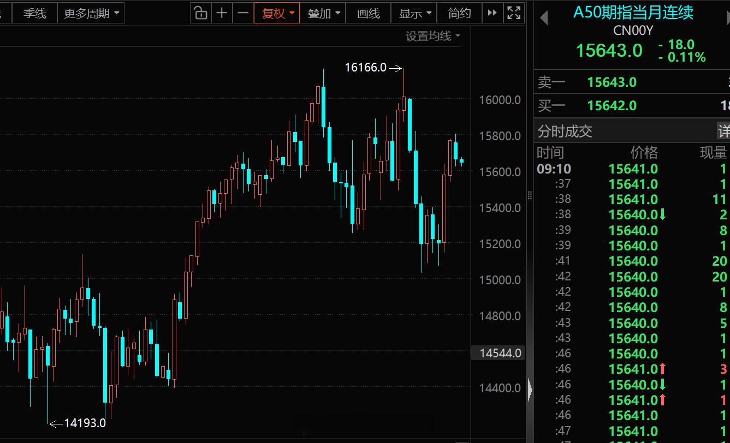Click the A50期指当月连续 instrument title

[x=633, y=12]
